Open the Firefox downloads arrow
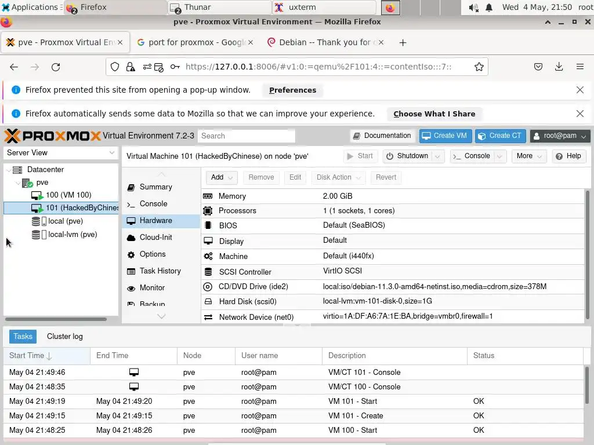This screenshot has width=594, height=445. pyautogui.click(x=559, y=67)
